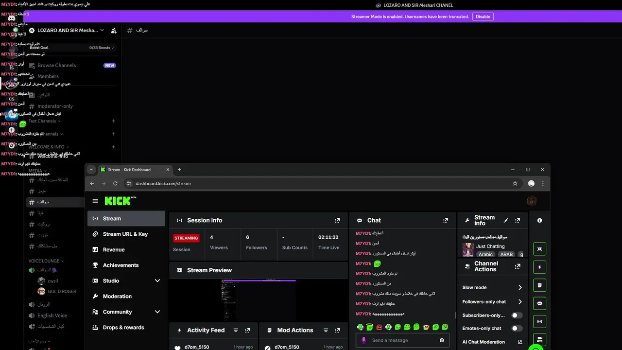Click the Send a message field
This screenshot has height=350, width=622.
pos(402,340)
